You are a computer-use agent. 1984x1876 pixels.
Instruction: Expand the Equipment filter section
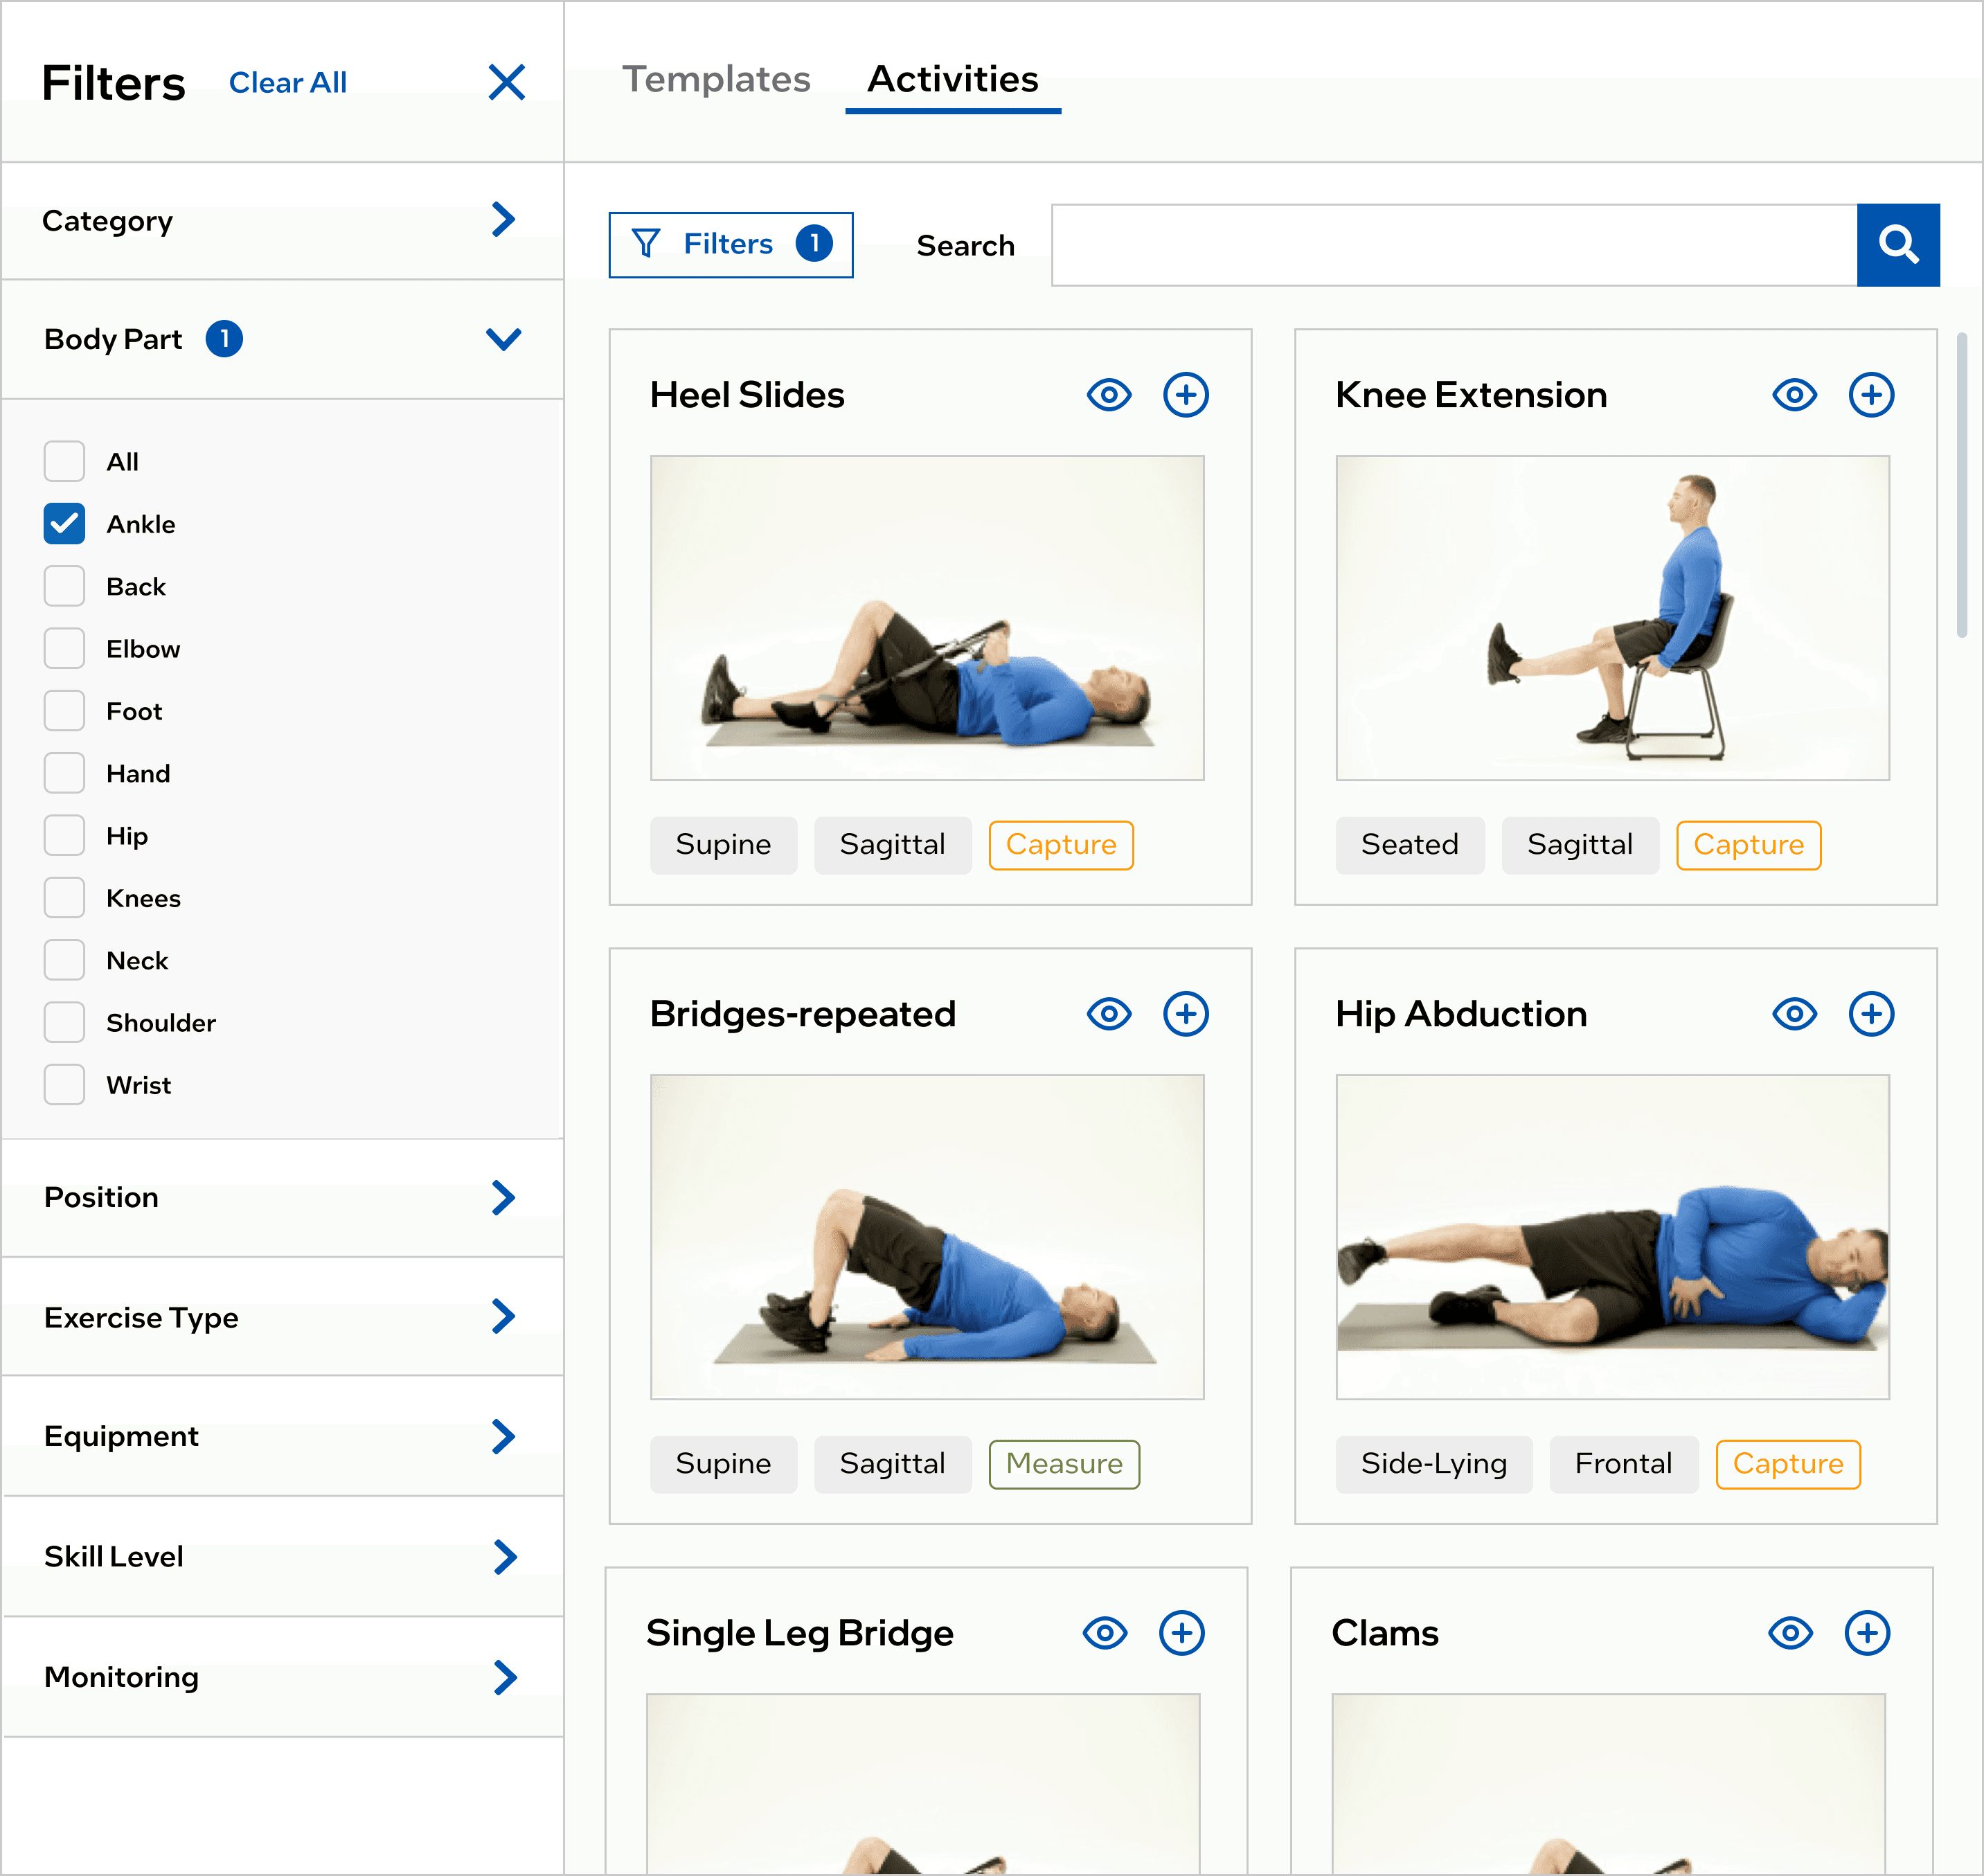[x=503, y=1436]
